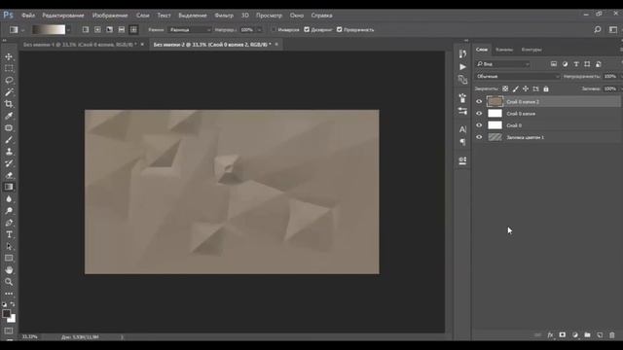Image resolution: width=623 pixels, height=350 pixels.
Task: Select the Path Selection tool
Action: click(9, 246)
